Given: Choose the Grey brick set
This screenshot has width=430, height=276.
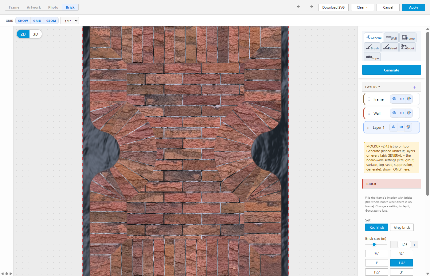Looking at the screenshot, I should click(x=402, y=227).
